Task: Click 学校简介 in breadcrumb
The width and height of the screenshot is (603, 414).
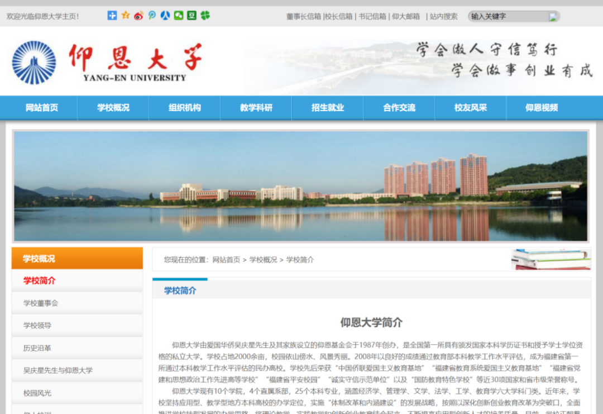Action: pos(300,260)
